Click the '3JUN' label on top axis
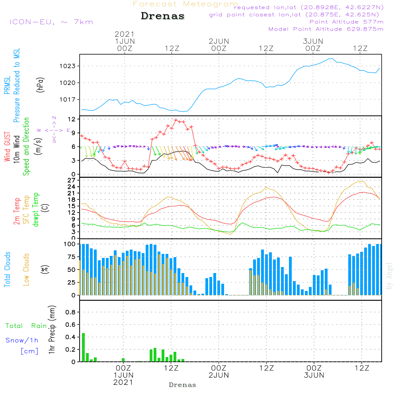This screenshot has width=398, height=398. coord(313,41)
